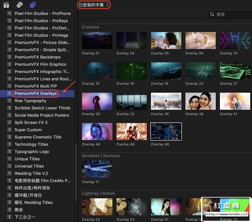Open the Photos and Audio sidebar icon
The image size is (252, 222).
pyautogui.click(x=20, y=5)
